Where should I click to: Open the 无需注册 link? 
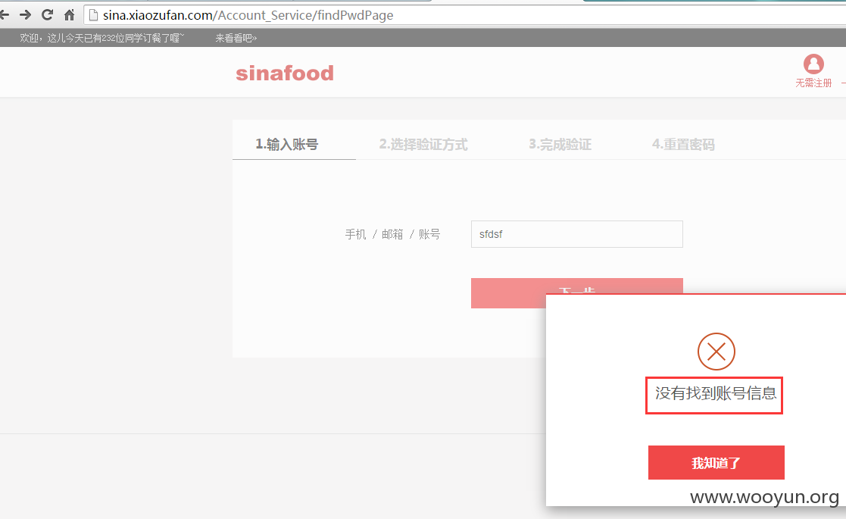coord(813,83)
